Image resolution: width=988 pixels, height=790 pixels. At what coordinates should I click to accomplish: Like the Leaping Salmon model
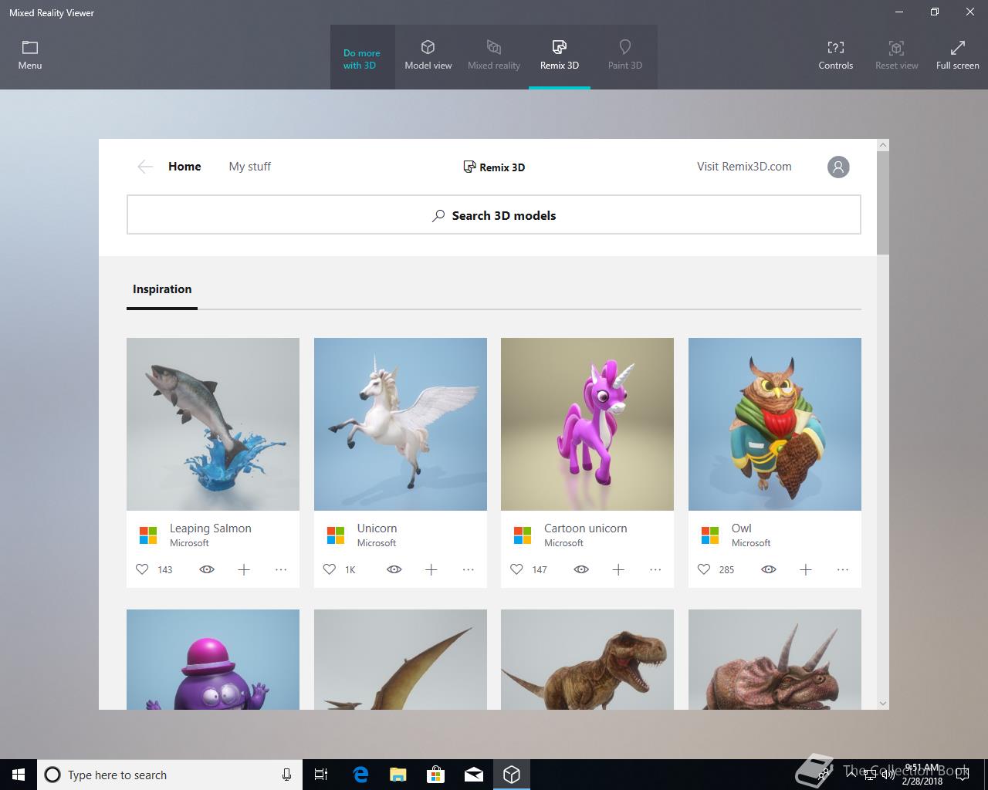click(142, 569)
